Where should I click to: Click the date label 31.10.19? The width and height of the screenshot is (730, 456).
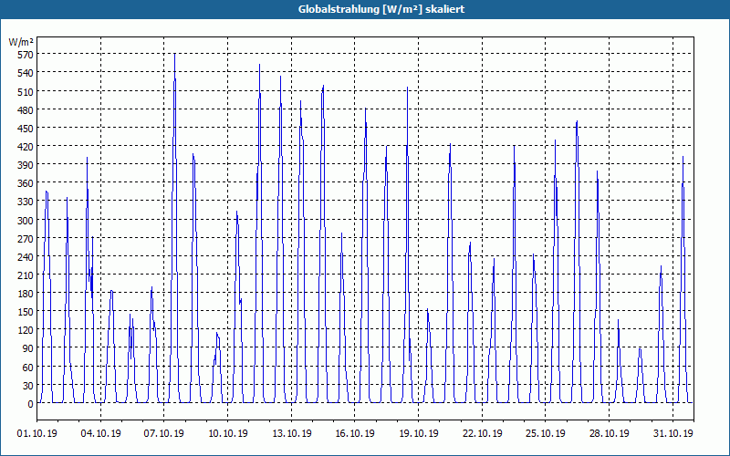tap(673, 434)
